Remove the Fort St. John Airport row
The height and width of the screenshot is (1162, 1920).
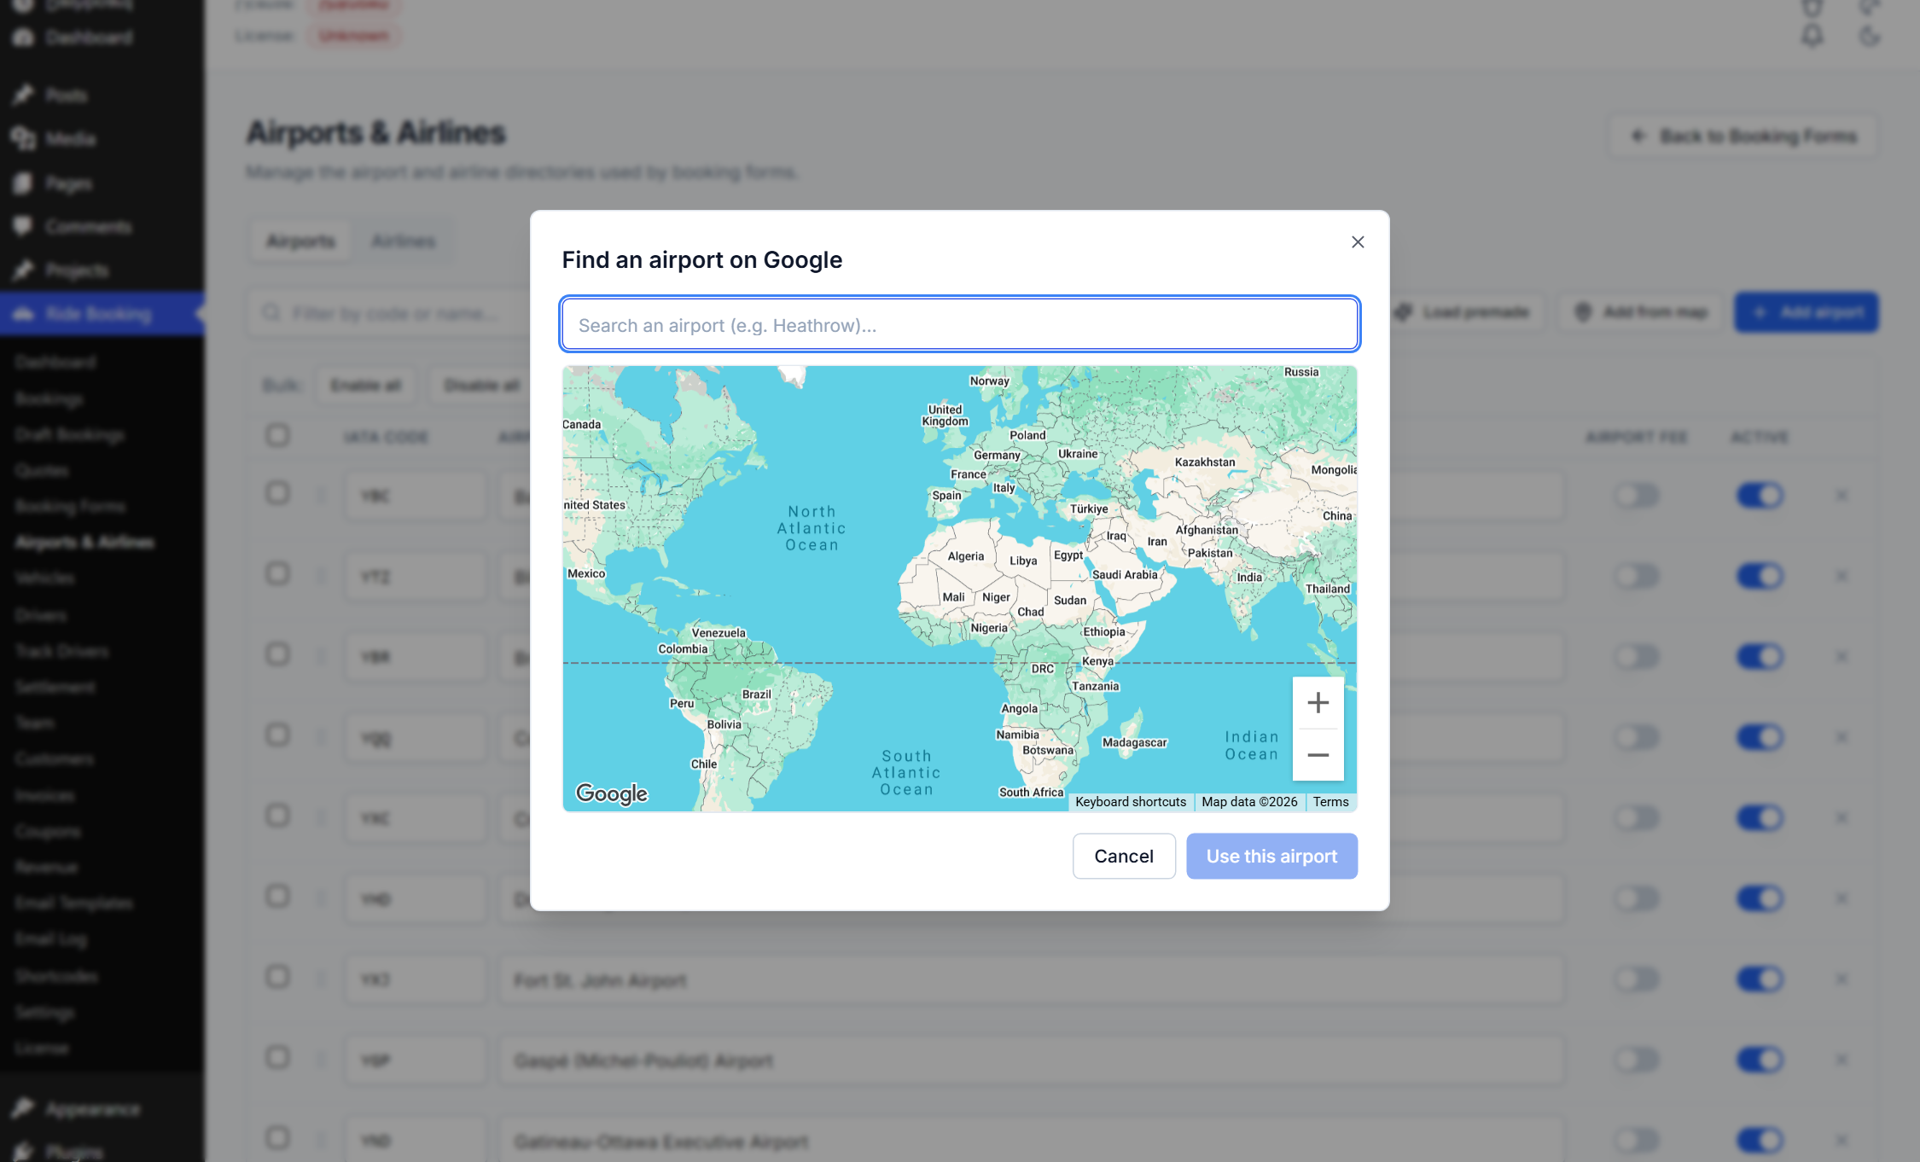pyautogui.click(x=1841, y=979)
